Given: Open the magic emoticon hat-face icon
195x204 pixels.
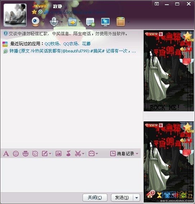Looking at the screenshot, I should click(25, 154).
